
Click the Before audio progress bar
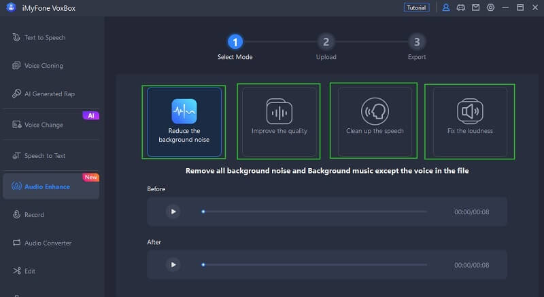pyautogui.click(x=314, y=212)
